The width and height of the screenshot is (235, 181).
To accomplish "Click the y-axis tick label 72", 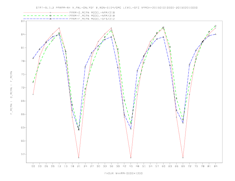I will pos(23,88).
